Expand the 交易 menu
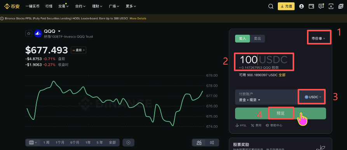Screen dimensions: 347x150 point(63,7)
